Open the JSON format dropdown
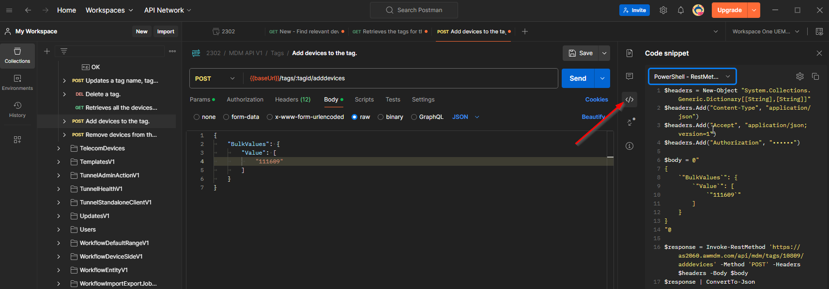The width and height of the screenshot is (829, 289). pyautogui.click(x=466, y=117)
